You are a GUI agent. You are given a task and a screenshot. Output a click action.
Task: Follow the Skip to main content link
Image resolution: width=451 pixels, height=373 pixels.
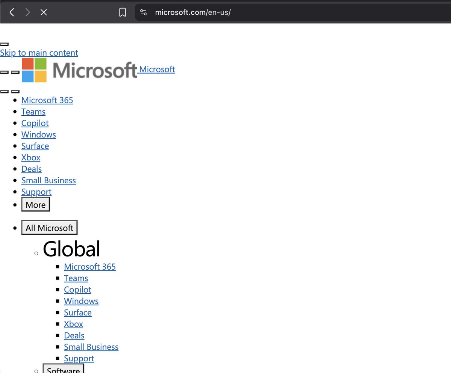pos(39,53)
